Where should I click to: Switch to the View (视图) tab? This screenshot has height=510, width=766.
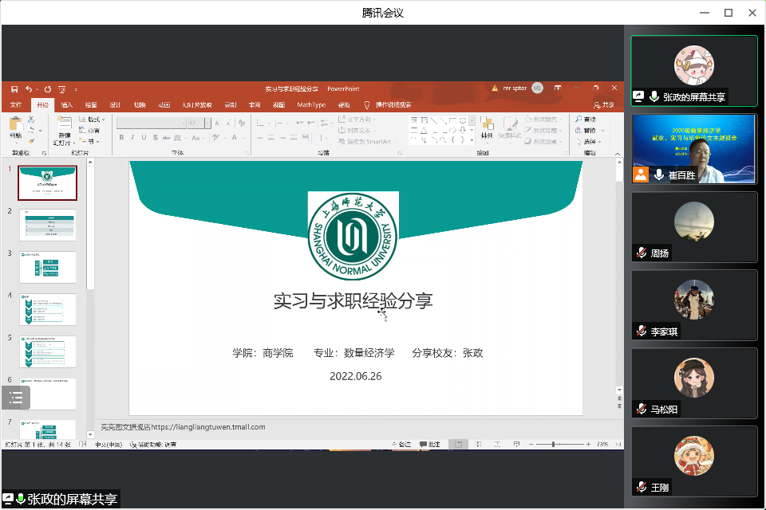click(279, 105)
